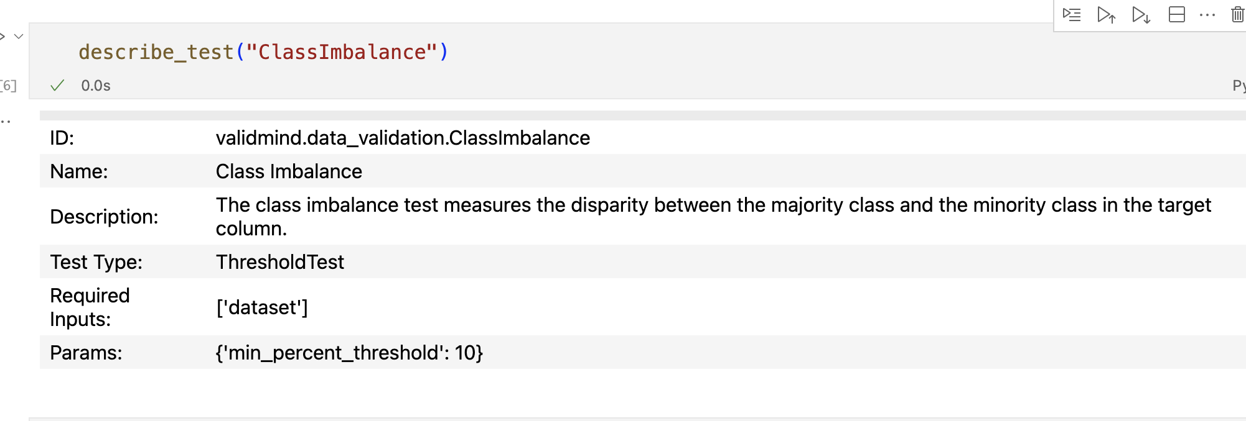Click the ThresholdTest value in the table
The image size is (1246, 421).
click(x=279, y=262)
